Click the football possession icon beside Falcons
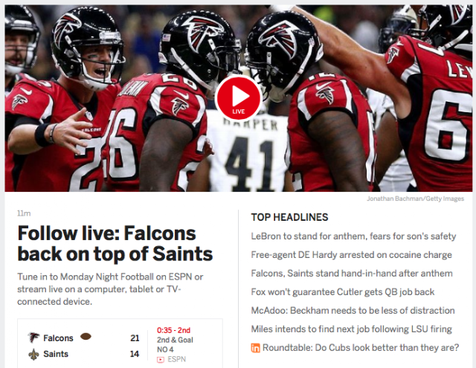This screenshot has width=476, height=368. 86,337
